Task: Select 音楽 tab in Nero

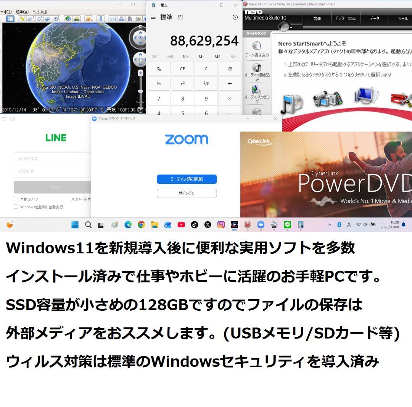Action: click(x=317, y=18)
